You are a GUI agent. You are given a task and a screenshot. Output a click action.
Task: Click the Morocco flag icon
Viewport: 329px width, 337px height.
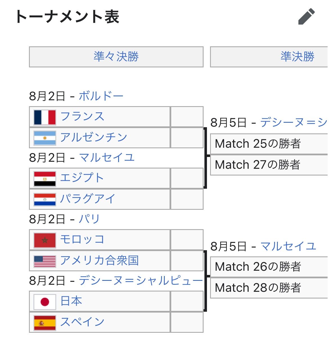pyautogui.click(x=45, y=240)
